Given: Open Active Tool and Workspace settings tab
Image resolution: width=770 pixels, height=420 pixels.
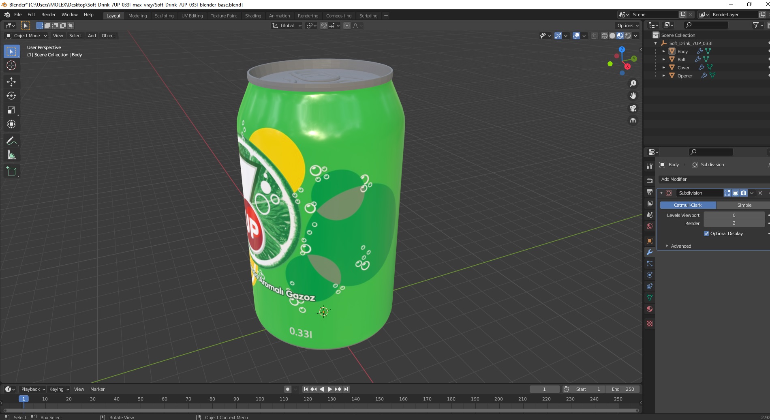Looking at the screenshot, I should click(x=650, y=166).
